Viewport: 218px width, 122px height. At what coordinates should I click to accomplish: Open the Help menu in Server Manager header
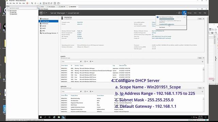pyautogui.click(x=205, y=13)
